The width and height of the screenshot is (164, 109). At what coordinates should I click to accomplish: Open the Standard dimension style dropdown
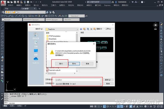[77, 16]
